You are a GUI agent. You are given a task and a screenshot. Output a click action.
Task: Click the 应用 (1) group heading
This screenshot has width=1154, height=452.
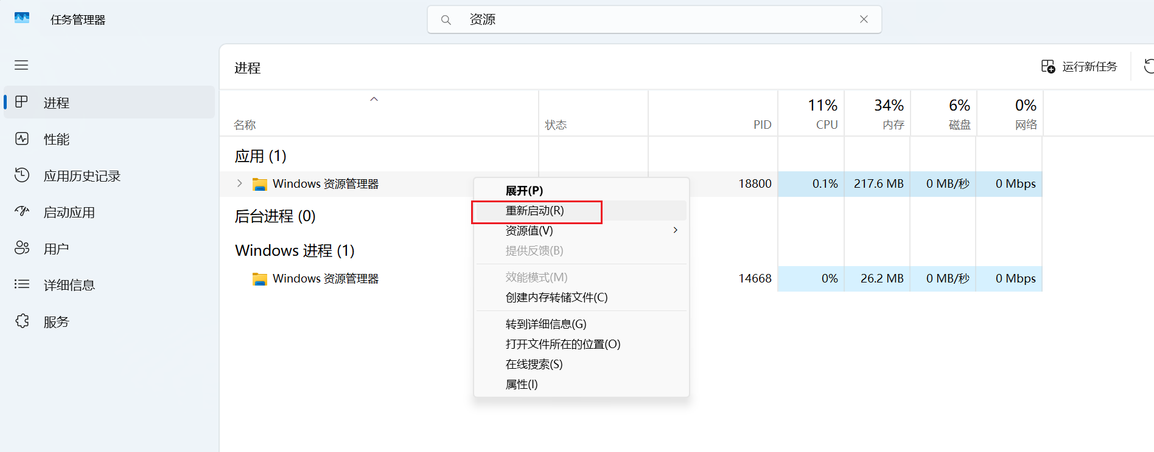261,156
